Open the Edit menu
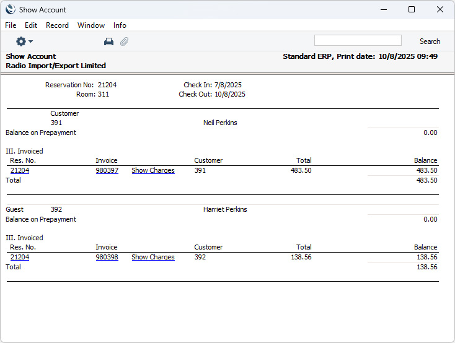The height and width of the screenshot is (343, 455). [31, 25]
